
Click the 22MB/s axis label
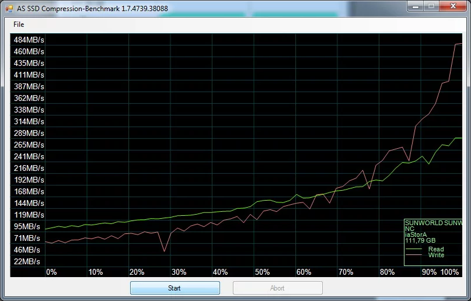[27, 261]
